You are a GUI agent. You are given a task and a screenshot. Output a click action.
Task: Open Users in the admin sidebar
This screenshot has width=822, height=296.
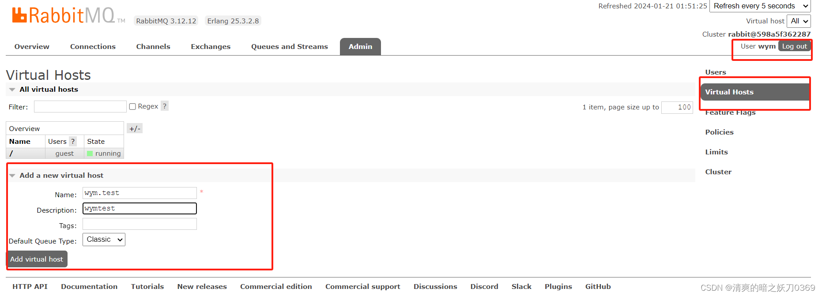point(716,72)
